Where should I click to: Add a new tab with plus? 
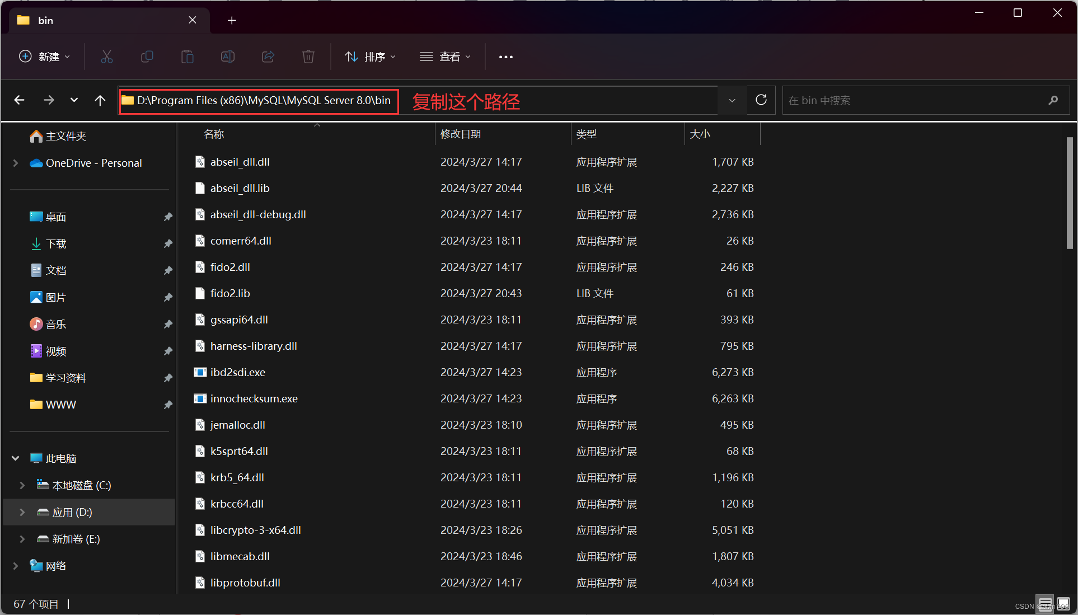(x=232, y=20)
